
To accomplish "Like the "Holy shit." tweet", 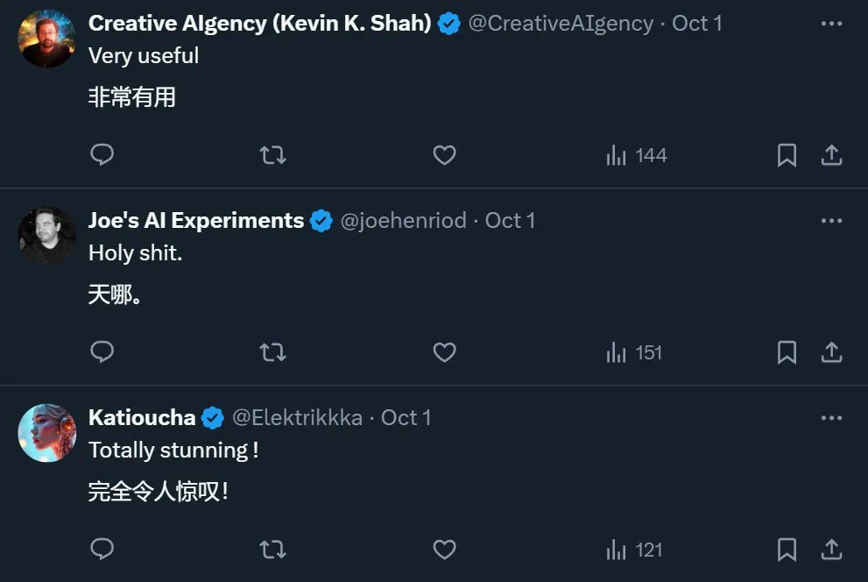I will (x=445, y=352).
